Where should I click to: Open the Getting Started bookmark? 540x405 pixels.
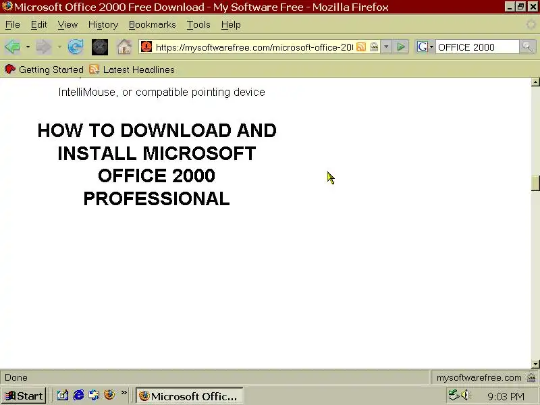44,70
